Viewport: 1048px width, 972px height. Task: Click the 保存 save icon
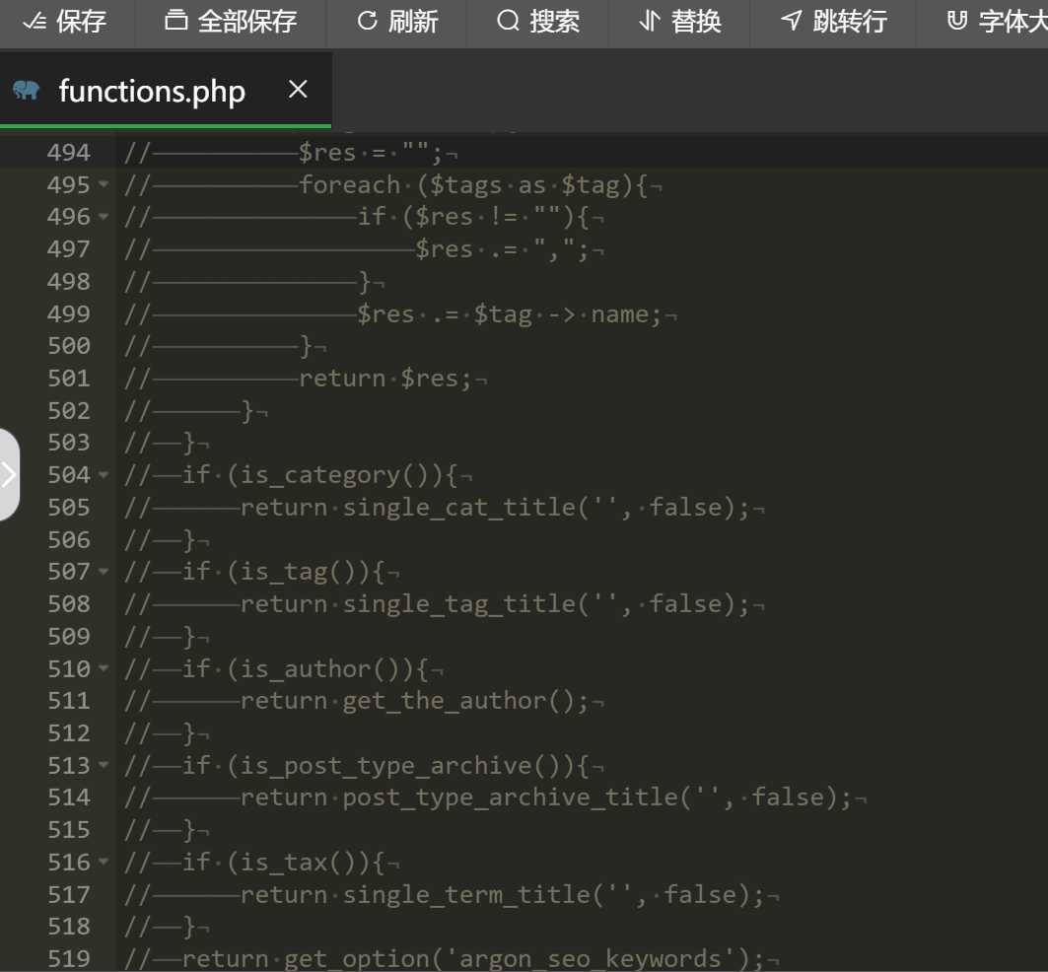click(x=34, y=21)
